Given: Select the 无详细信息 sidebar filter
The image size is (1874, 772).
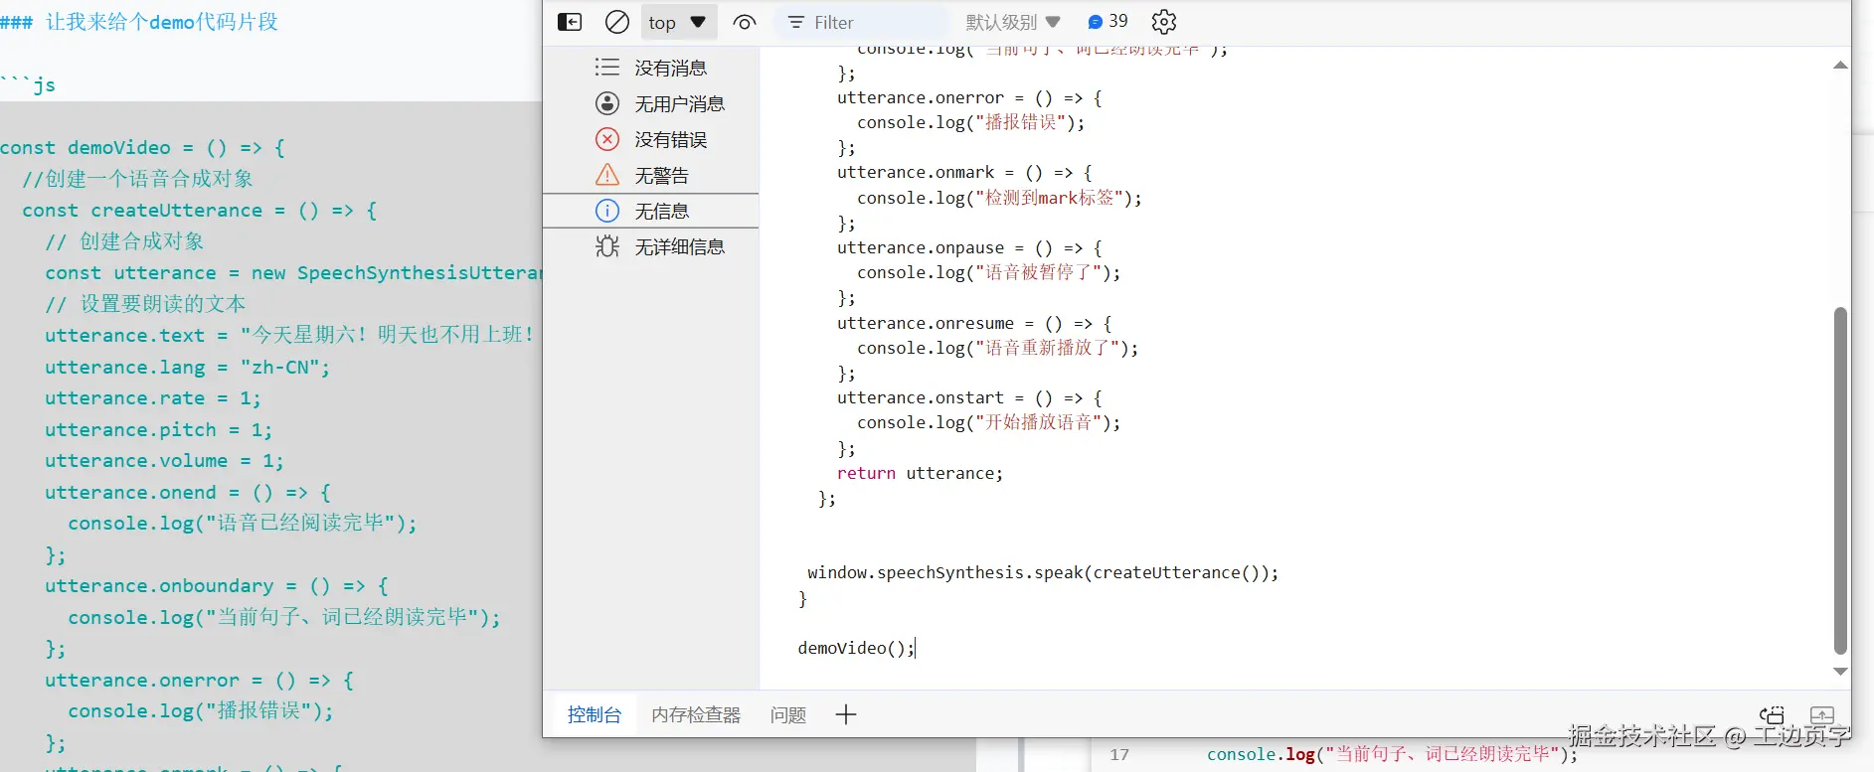Looking at the screenshot, I should [x=651, y=246].
